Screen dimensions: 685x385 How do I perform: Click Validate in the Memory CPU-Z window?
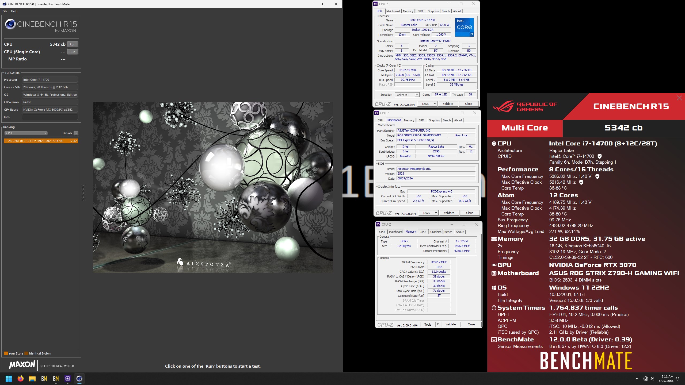click(x=451, y=325)
